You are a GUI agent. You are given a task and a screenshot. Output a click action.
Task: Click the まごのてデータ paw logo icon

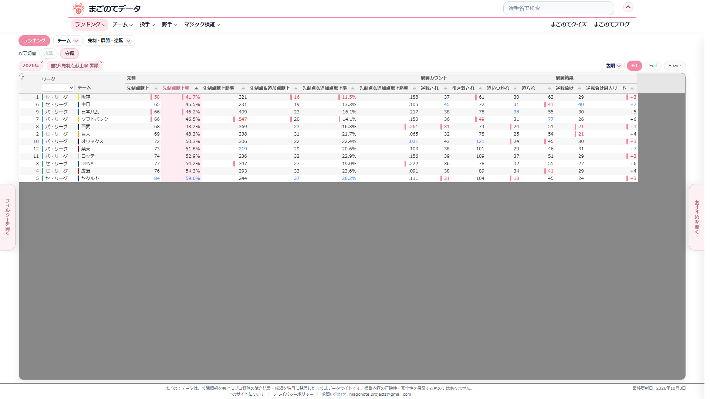point(78,8)
